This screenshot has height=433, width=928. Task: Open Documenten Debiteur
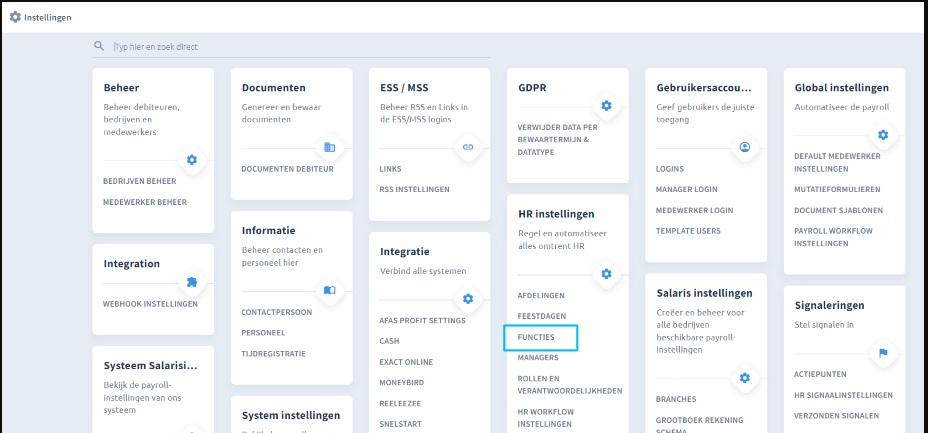[287, 169]
